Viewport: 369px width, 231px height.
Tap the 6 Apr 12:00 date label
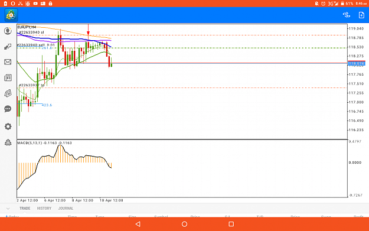[x=55, y=200]
